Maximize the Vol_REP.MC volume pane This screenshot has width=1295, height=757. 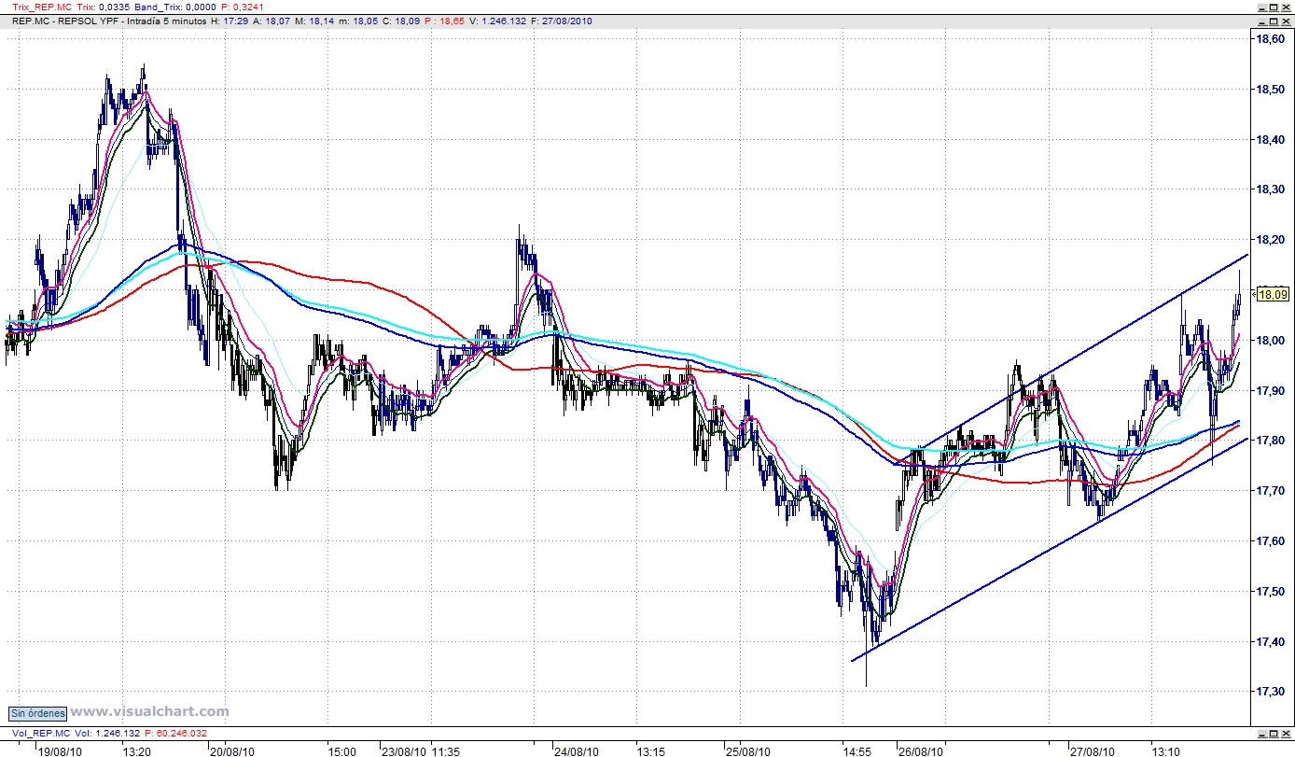point(1274,734)
